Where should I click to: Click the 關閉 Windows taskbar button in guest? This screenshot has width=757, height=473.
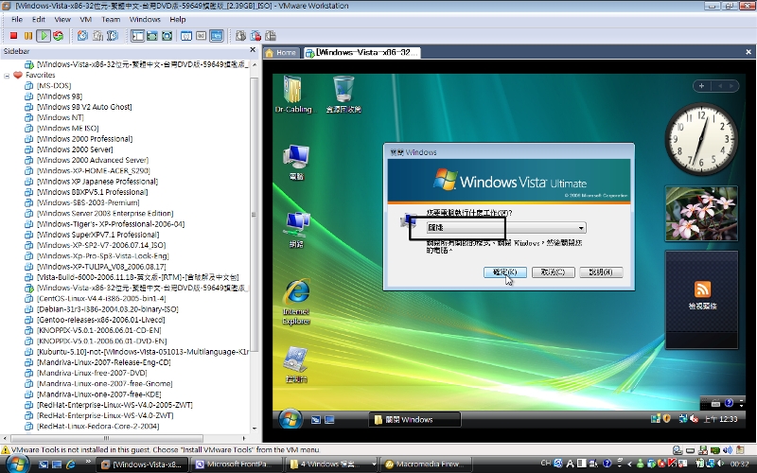pos(414,419)
